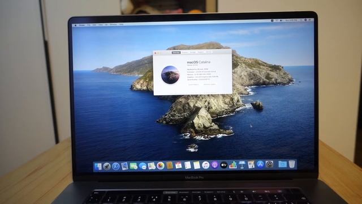Launch Music app from Dock
This screenshot has height=204, width=362.
click(x=205, y=165)
